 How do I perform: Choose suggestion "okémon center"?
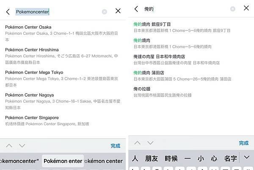point(104,161)
